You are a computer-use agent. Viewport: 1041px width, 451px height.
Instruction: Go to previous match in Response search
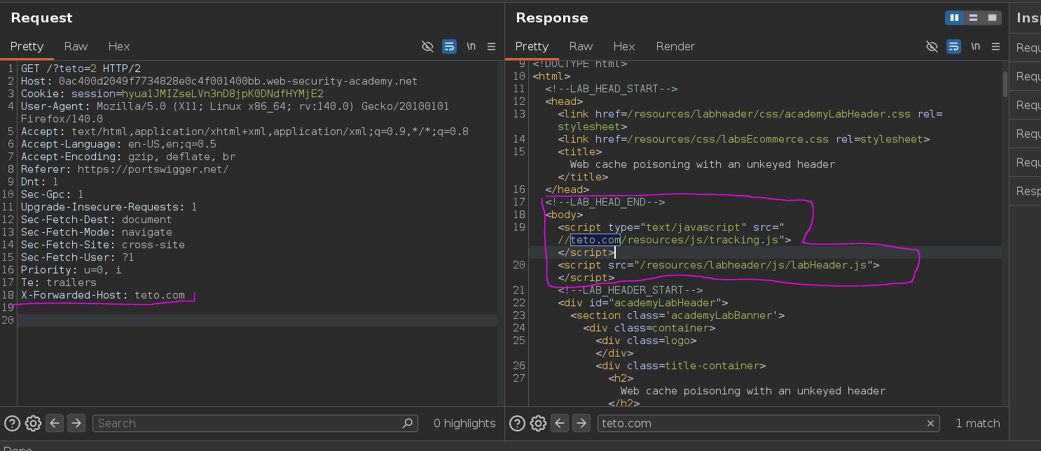pyautogui.click(x=559, y=423)
